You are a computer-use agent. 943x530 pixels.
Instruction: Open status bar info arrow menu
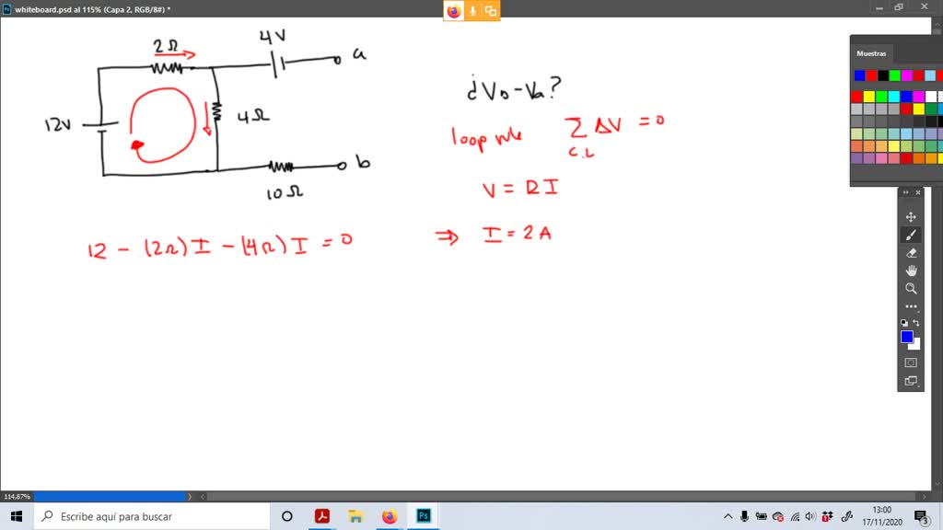tap(190, 496)
